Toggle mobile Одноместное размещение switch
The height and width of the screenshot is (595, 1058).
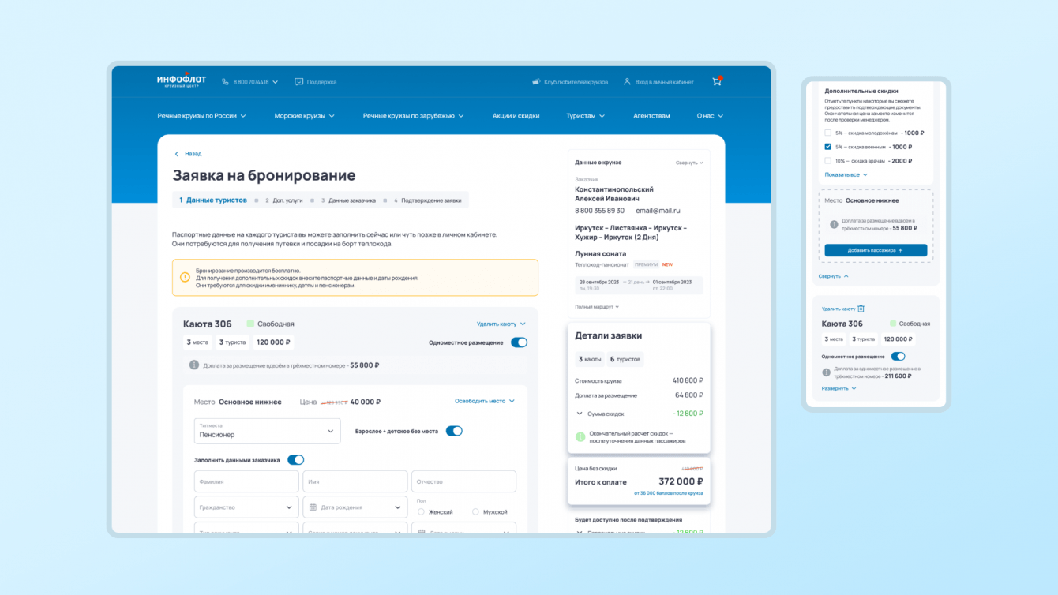(x=899, y=357)
